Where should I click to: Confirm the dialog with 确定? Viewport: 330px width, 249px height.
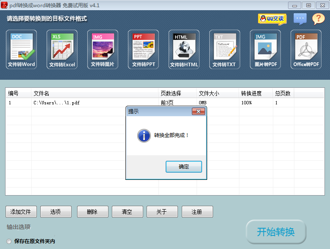[x=184, y=167]
